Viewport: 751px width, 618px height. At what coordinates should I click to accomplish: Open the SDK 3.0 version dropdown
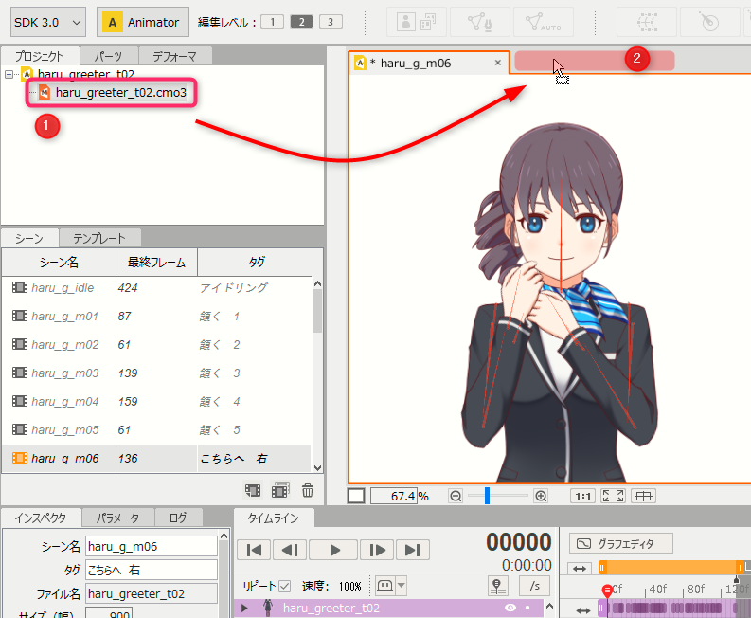(48, 22)
